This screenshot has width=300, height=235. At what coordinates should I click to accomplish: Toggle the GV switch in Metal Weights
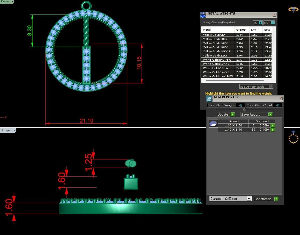tap(260, 23)
